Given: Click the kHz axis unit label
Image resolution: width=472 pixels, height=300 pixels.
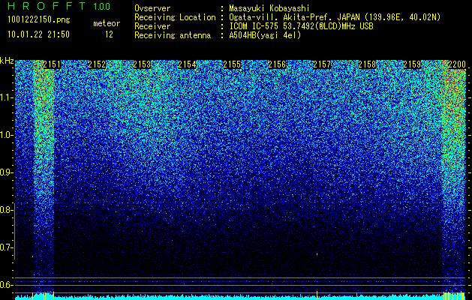Looking at the screenshot, I should [7, 61].
